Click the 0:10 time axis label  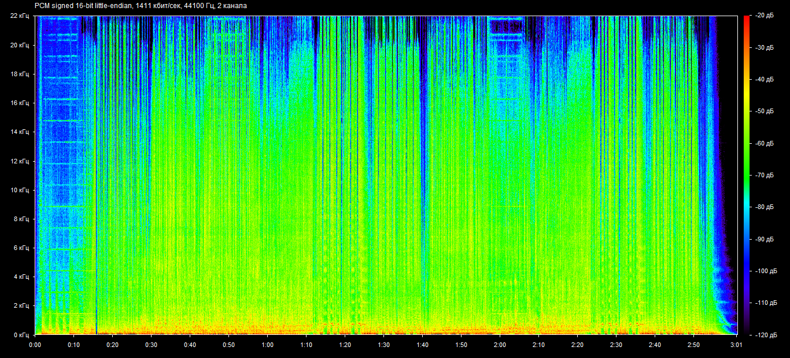(73, 345)
